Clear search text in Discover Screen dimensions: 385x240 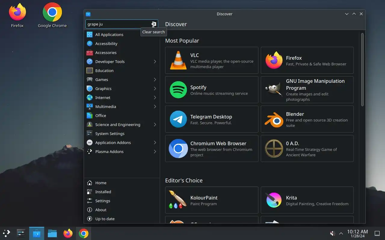pos(154,24)
